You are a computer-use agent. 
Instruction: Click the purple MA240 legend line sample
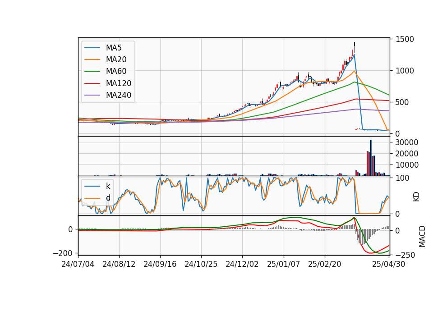coord(92,95)
